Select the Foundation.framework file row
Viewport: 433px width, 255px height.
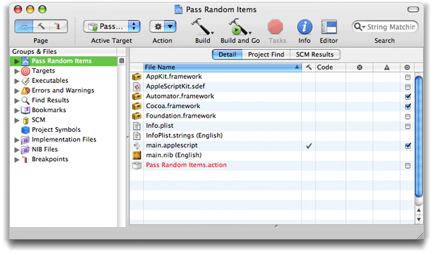pos(272,116)
